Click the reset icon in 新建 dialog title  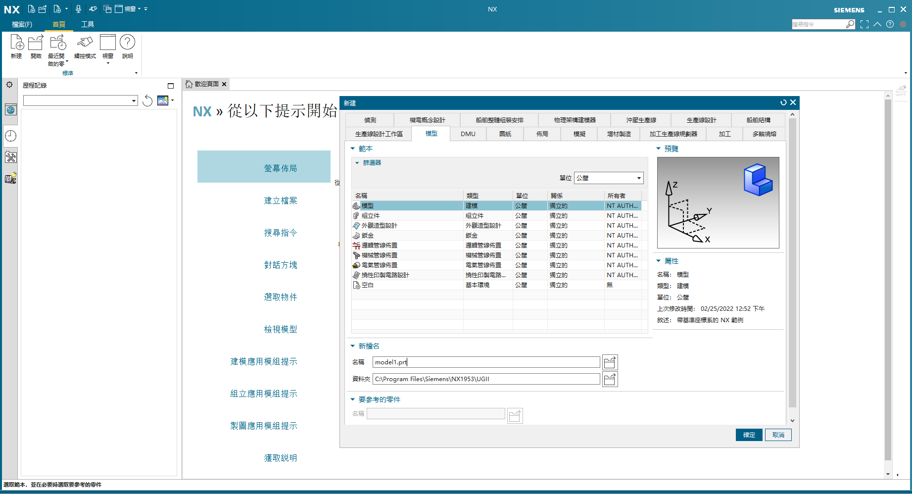point(783,102)
